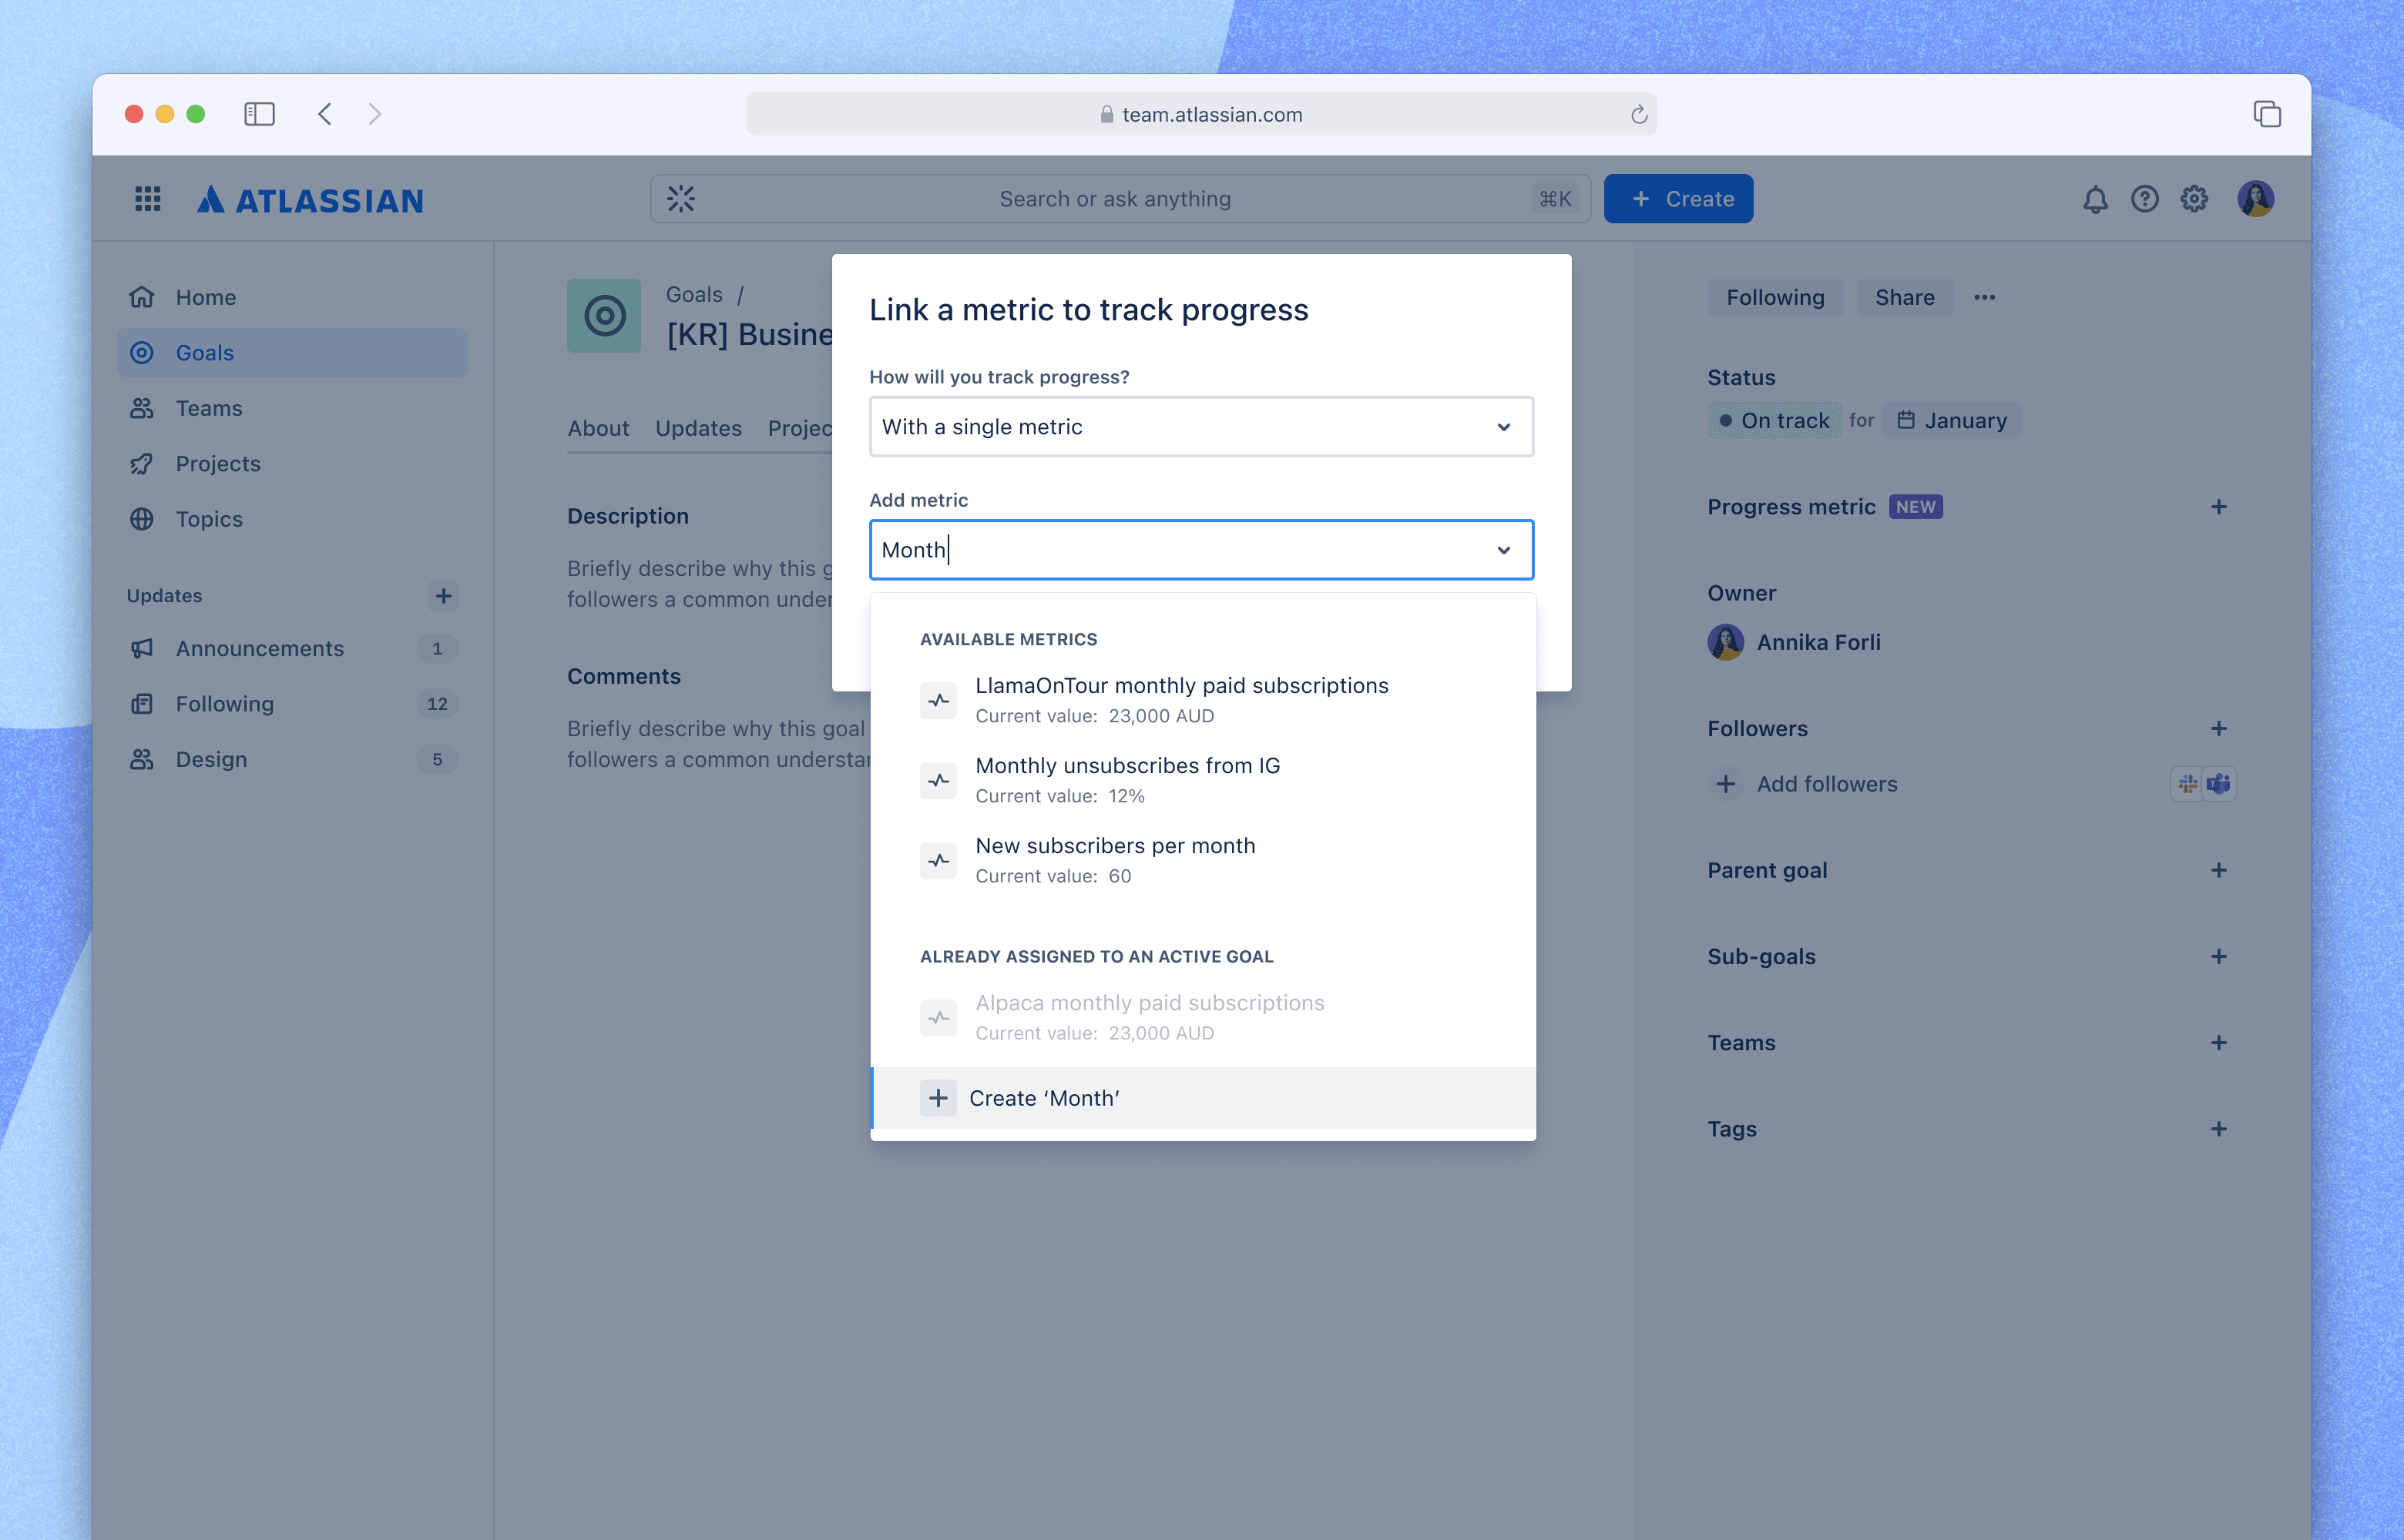
Task: Open the browser tab overview icon
Action: 2266,114
